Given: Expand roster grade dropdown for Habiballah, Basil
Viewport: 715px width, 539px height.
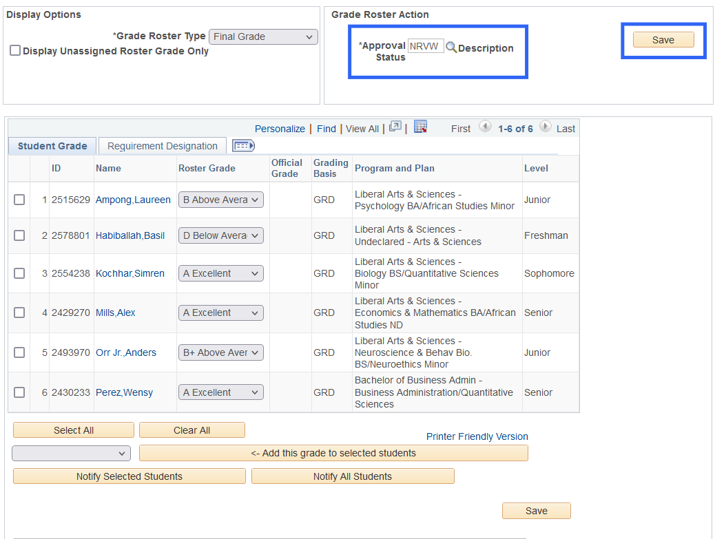Looking at the screenshot, I should 220,235.
